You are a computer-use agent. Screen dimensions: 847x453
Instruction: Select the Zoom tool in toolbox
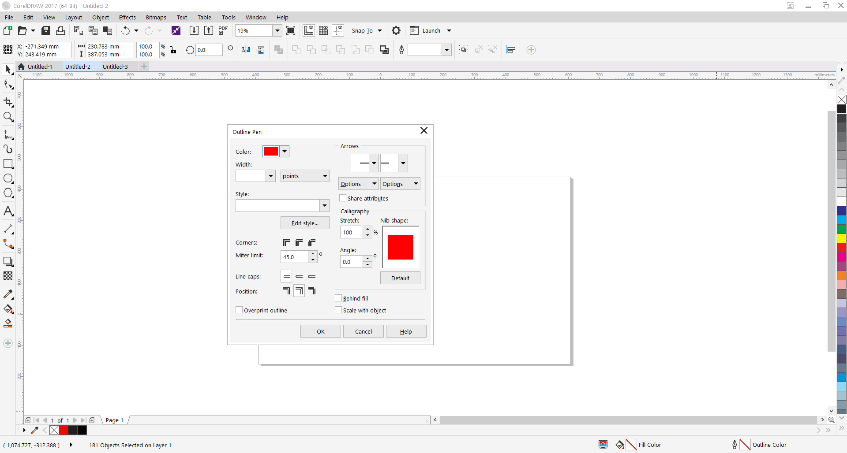coord(8,117)
